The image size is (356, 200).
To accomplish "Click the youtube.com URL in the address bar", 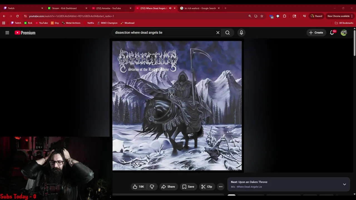I will 71,16.
